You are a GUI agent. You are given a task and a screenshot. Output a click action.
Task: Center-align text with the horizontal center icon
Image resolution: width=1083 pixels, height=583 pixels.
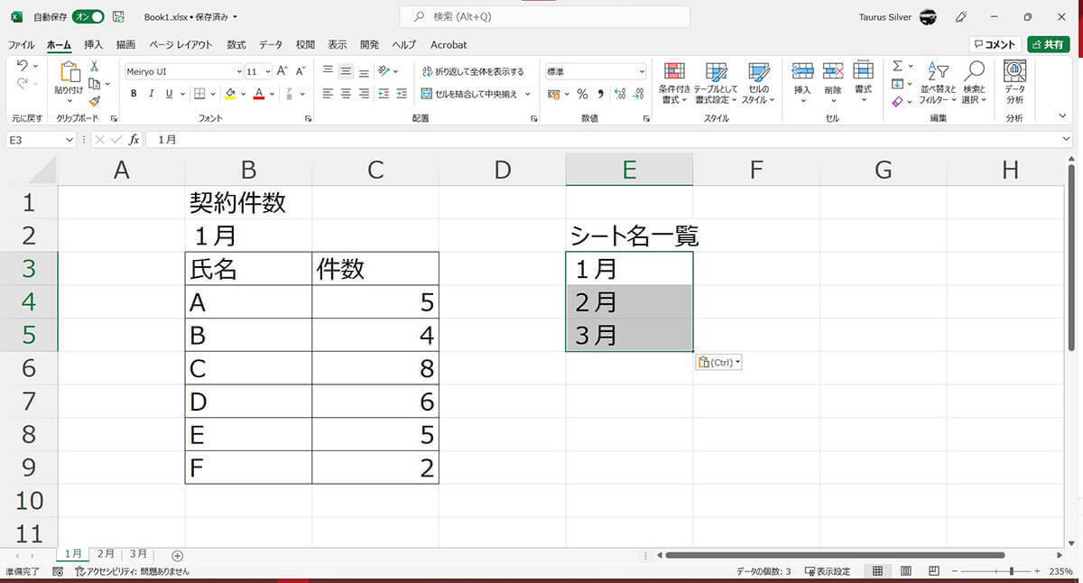click(x=346, y=94)
